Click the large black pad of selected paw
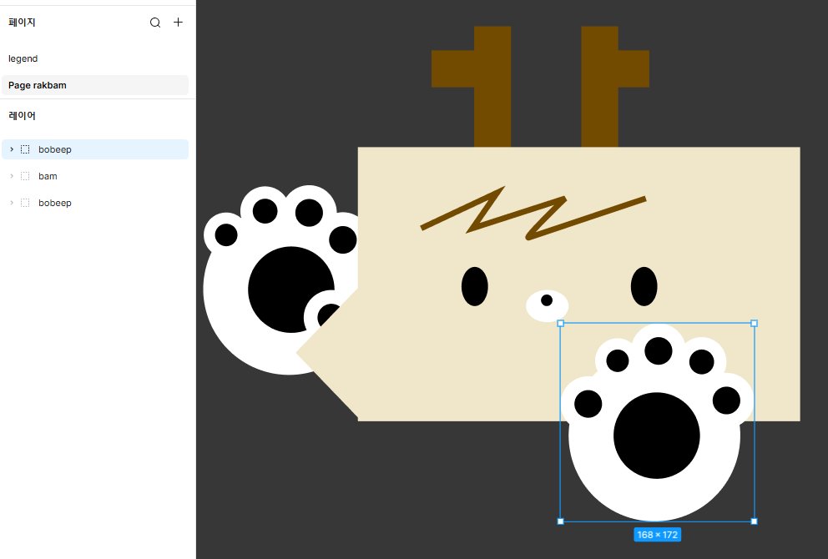The height and width of the screenshot is (559, 828). (x=656, y=436)
